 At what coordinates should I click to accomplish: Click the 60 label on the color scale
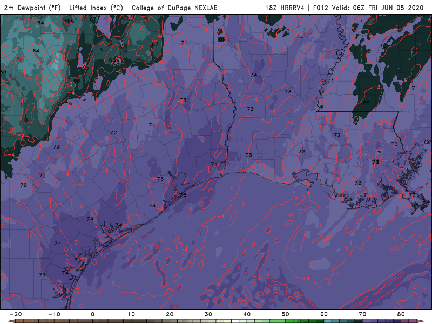(324, 314)
